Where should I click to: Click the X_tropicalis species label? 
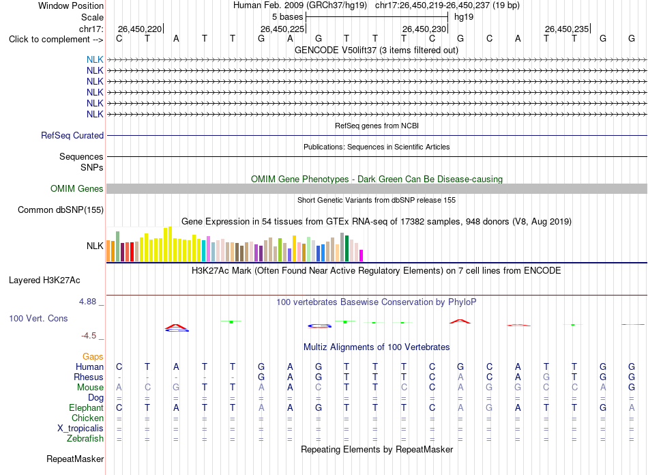(80, 429)
